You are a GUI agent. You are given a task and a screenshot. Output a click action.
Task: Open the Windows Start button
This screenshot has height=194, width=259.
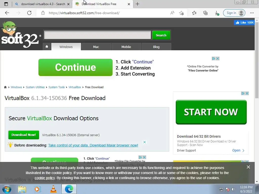tap(7, 189)
